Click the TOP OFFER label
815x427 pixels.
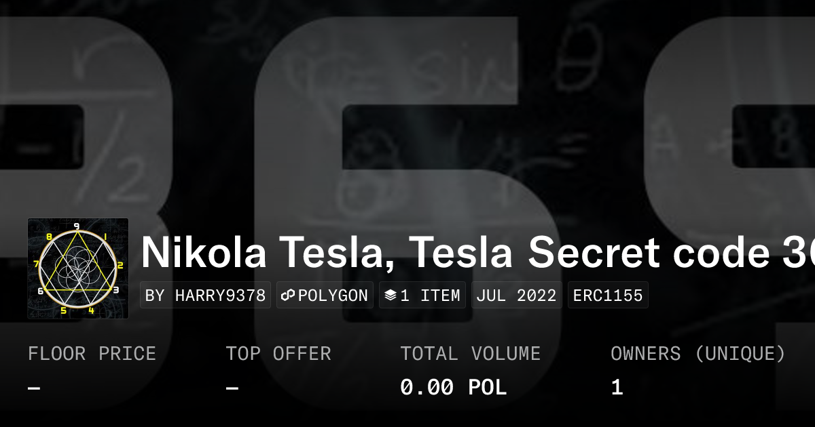pos(278,354)
